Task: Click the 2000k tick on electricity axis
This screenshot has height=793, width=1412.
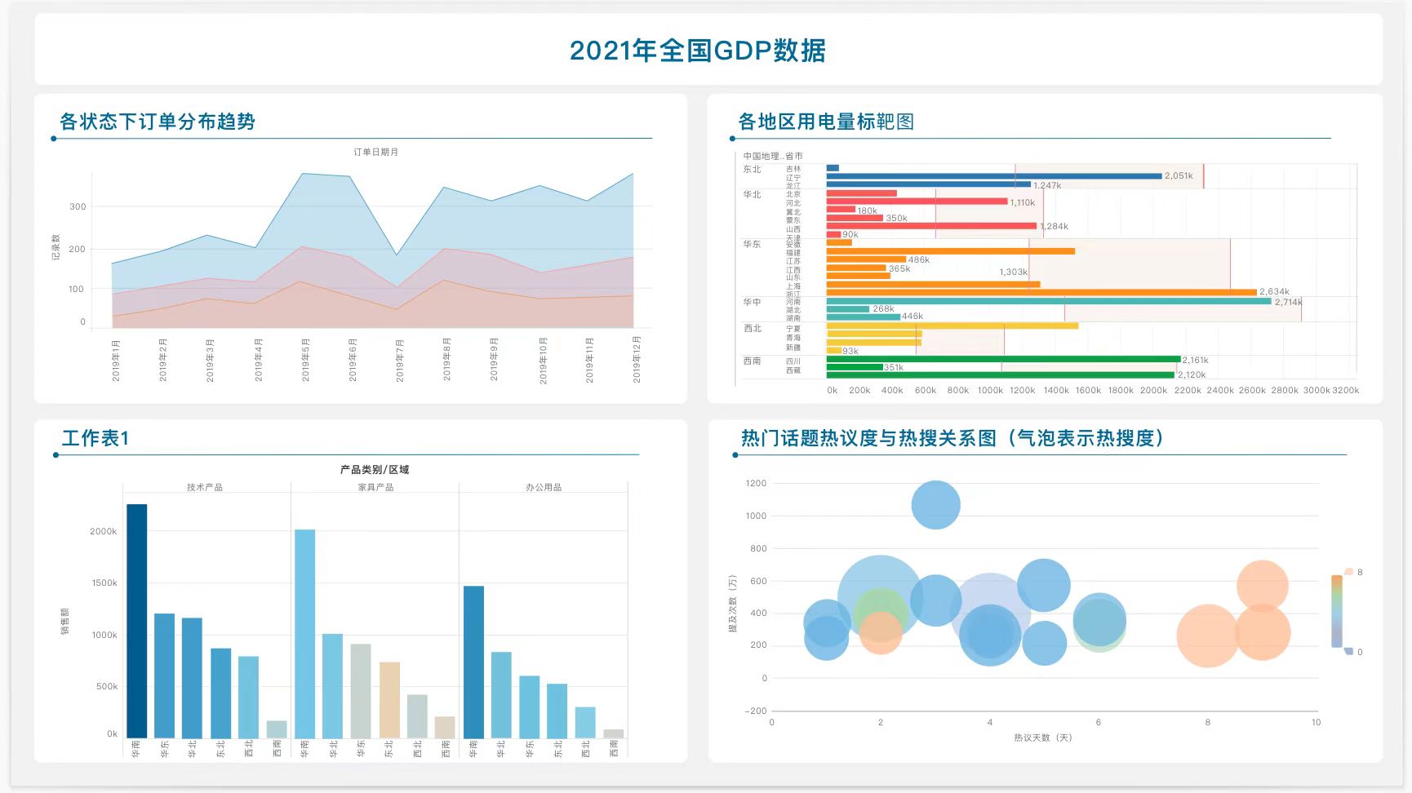Action: coord(1153,390)
